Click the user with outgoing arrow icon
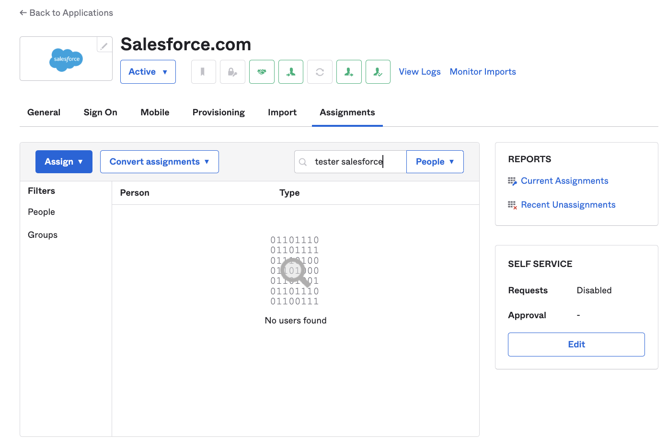 tap(349, 72)
